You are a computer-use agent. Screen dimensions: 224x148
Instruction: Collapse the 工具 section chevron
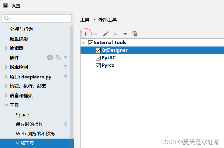pyautogui.click(x=6, y=105)
